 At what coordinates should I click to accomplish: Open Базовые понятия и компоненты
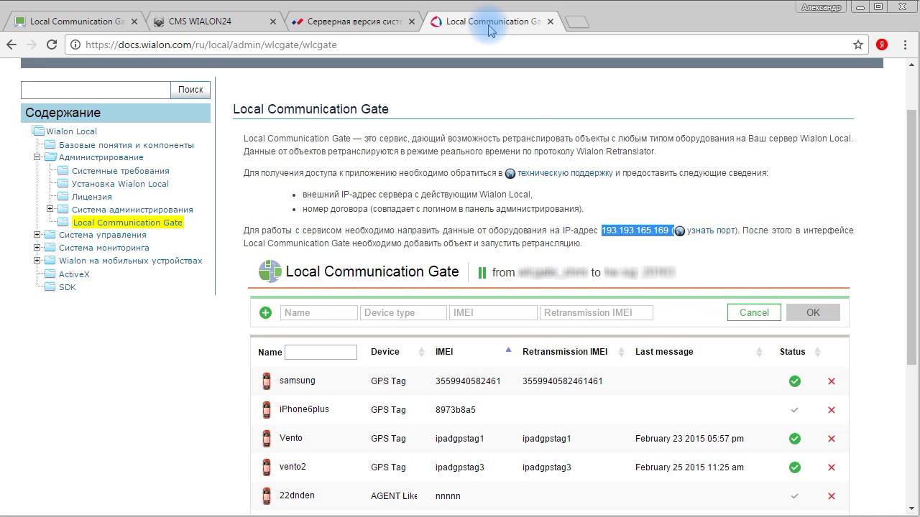(x=126, y=144)
